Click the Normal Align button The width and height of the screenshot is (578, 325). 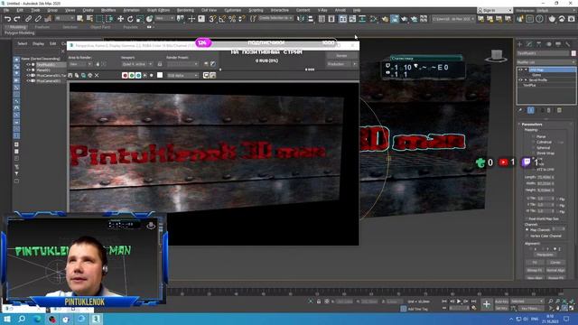pyautogui.click(x=555, y=270)
